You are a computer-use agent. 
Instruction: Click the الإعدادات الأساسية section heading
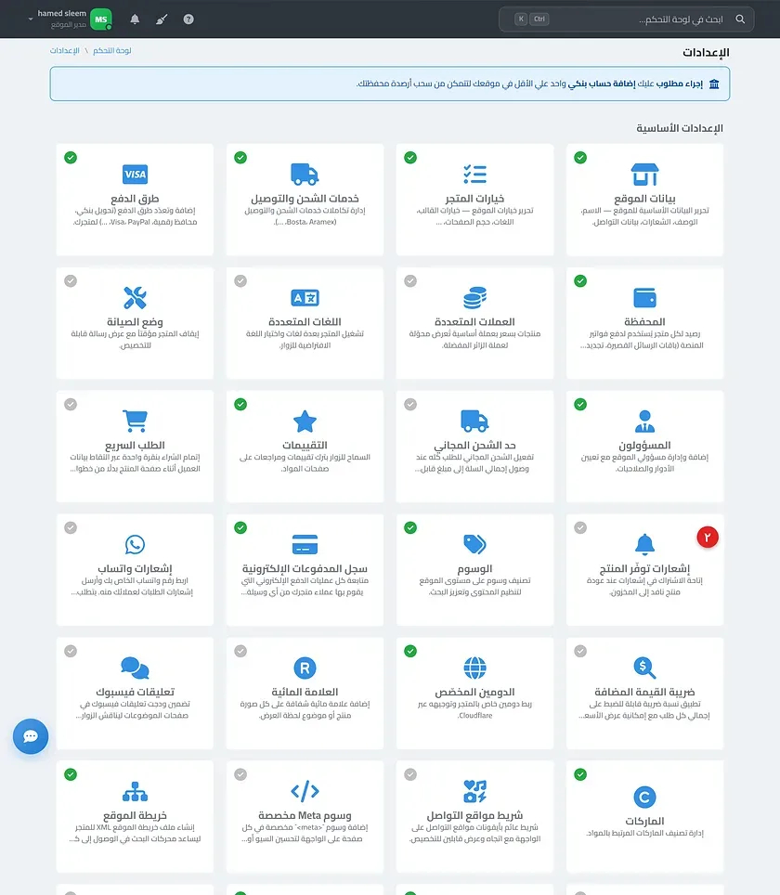[680, 128]
